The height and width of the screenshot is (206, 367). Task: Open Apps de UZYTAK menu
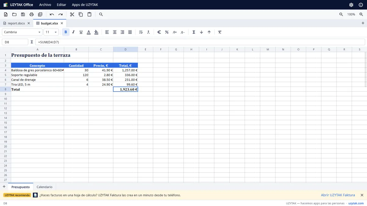85,5
